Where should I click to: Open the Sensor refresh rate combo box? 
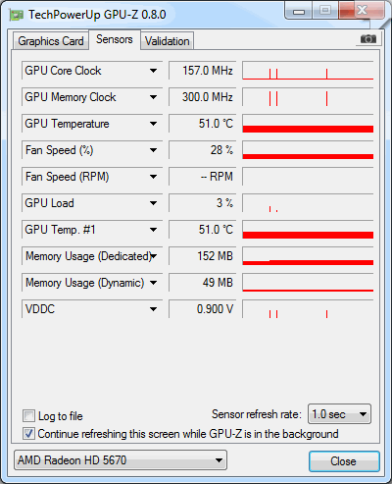(x=339, y=414)
